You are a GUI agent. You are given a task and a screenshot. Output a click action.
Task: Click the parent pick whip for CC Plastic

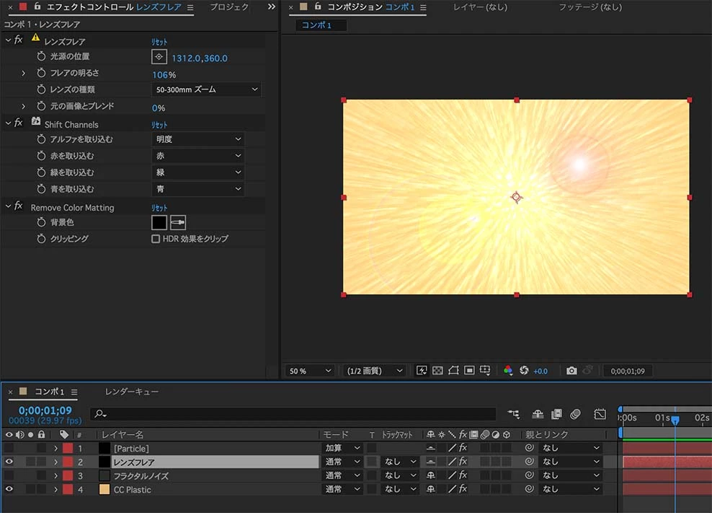tap(529, 489)
